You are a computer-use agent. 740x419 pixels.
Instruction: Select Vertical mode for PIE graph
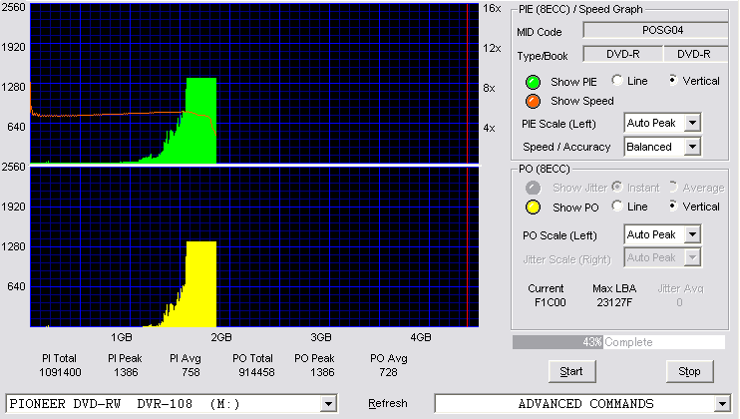pos(673,80)
